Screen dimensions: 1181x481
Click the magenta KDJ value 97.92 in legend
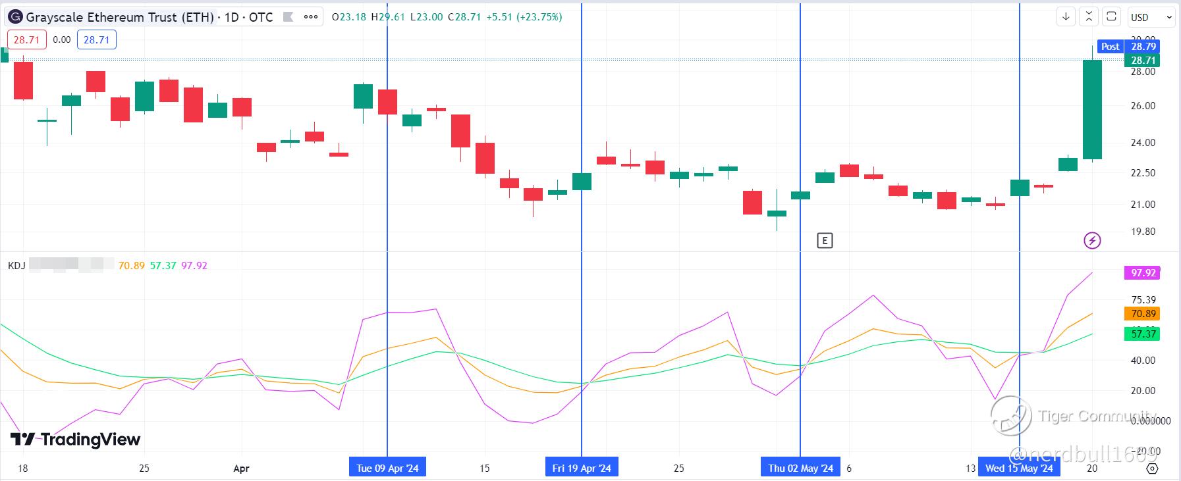pos(194,266)
